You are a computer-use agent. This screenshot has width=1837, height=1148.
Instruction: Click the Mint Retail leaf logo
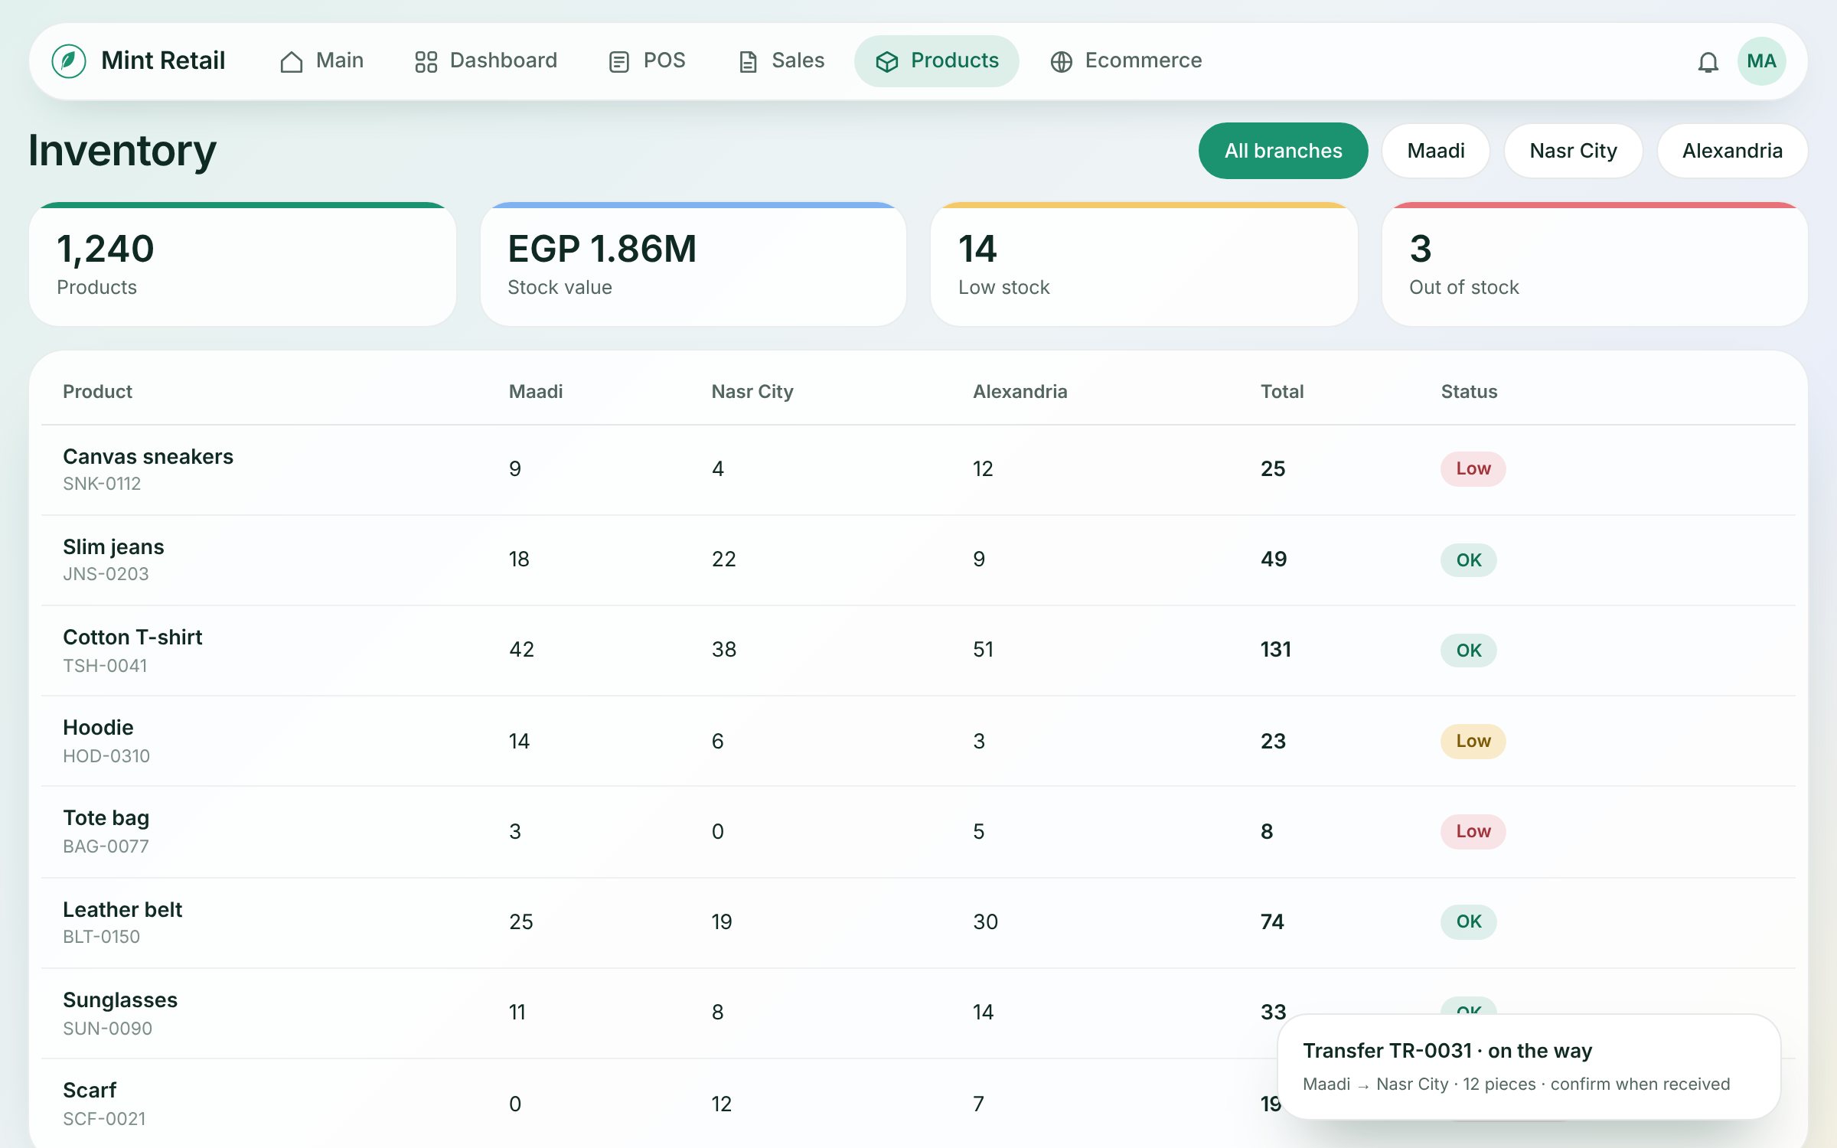(69, 60)
